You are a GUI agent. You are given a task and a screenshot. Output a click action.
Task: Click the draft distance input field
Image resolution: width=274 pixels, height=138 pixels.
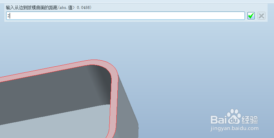tap(126, 16)
